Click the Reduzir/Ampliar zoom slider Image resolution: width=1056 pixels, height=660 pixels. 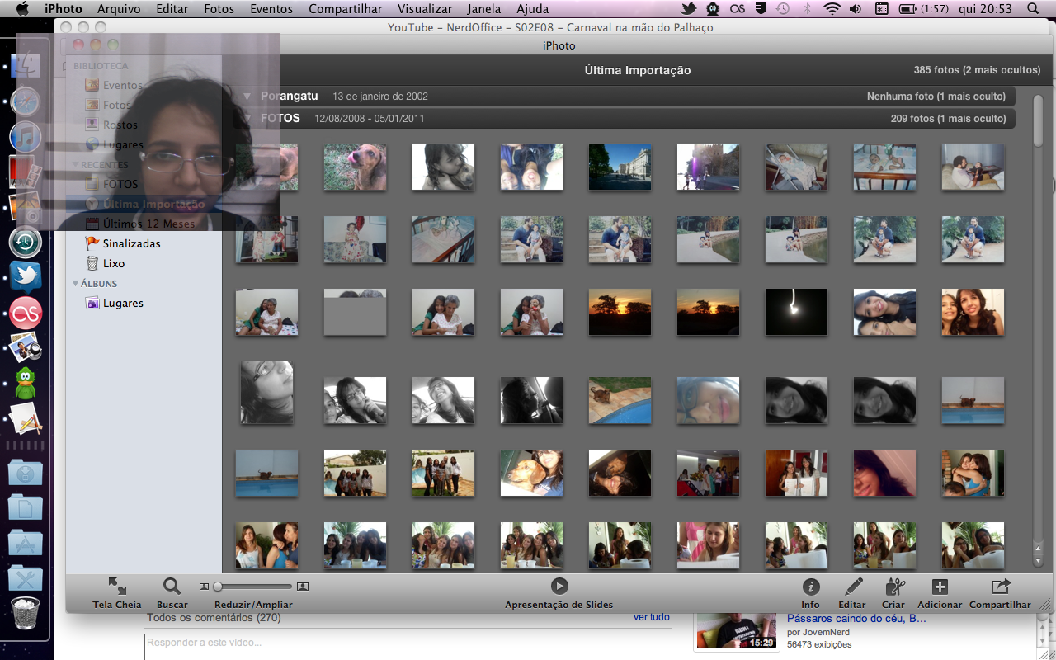pos(253,587)
